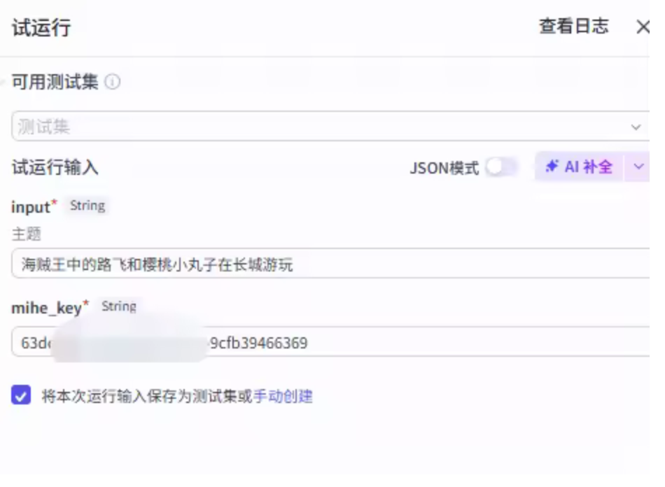
Task: Click the 将本次运行输入保存为测试集 checkbox label
Action: pyautogui.click(x=140, y=397)
